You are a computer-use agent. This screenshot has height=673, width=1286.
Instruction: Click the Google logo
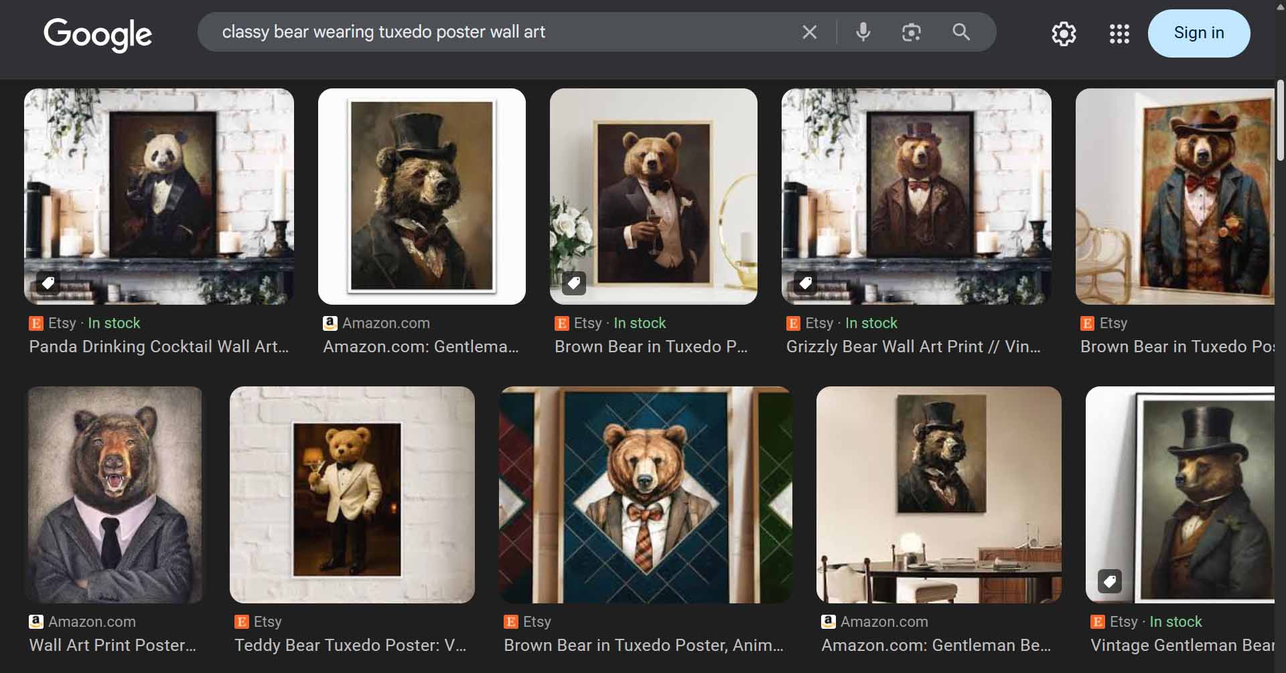pyautogui.click(x=98, y=33)
